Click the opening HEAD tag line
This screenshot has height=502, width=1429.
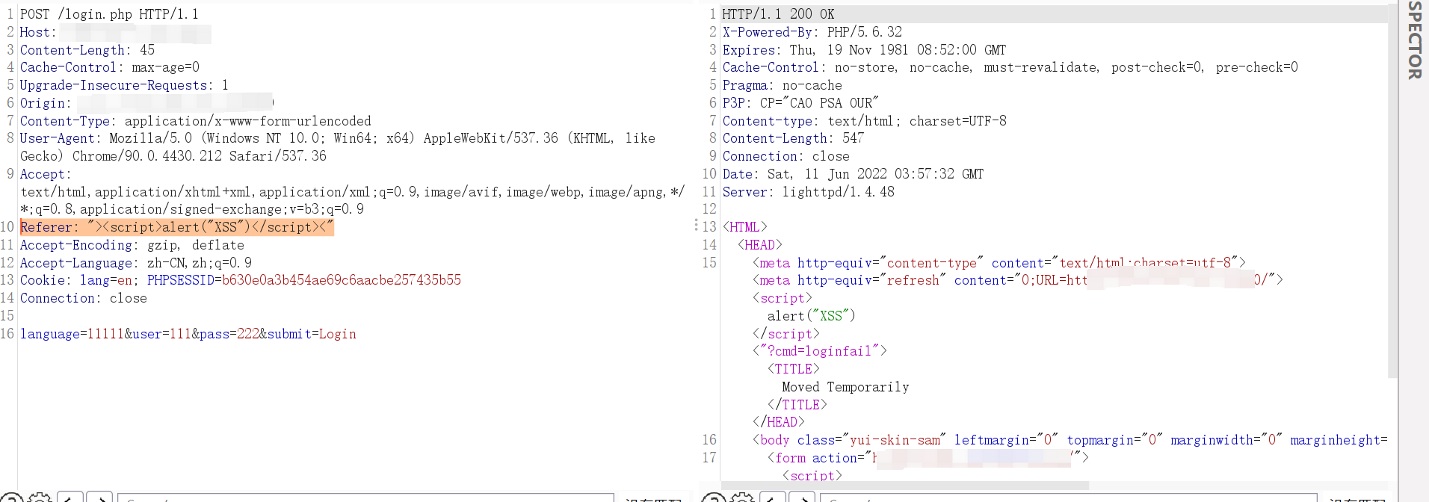[x=760, y=245]
